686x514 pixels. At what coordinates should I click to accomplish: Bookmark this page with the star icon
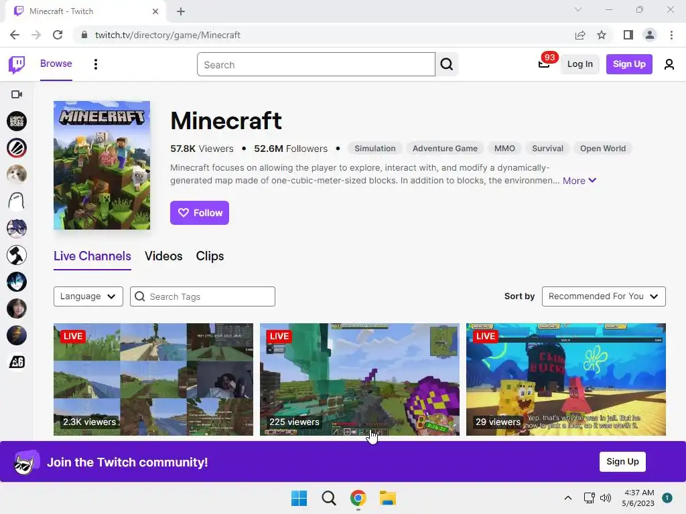[x=602, y=35]
